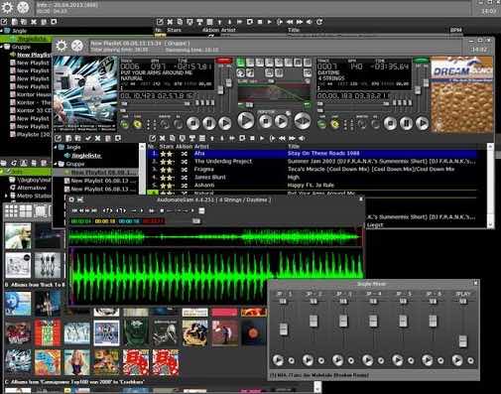The height and width of the screenshot is (394, 501).
Task: Open settings gear in back window header
Action: [7, 7]
